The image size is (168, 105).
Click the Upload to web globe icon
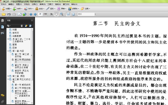[x=24, y=14]
